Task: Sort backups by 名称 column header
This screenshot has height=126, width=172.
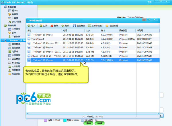Action: 44,31
